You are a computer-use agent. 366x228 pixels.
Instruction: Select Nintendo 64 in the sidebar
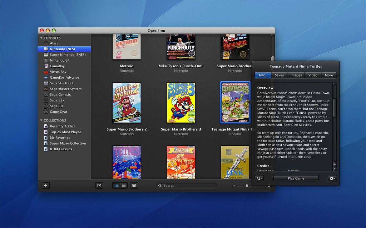[64, 61]
